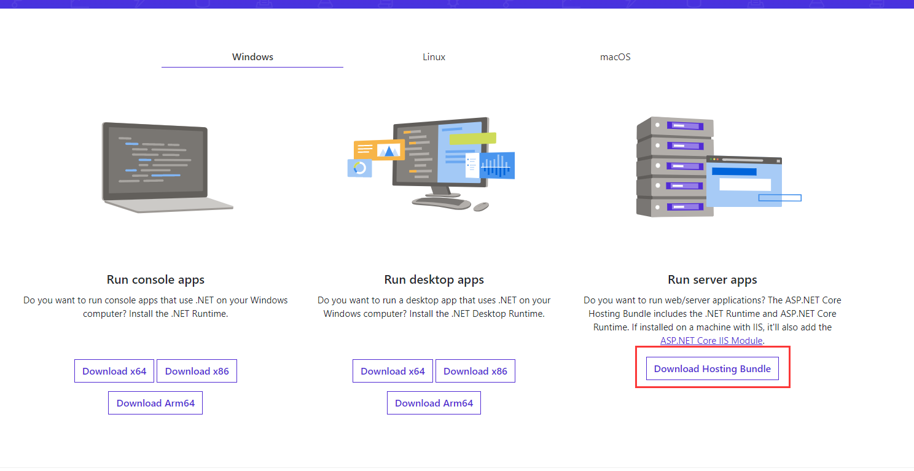Download x86 under Run desktop apps
Screen dimensions: 914x471
[x=475, y=371]
